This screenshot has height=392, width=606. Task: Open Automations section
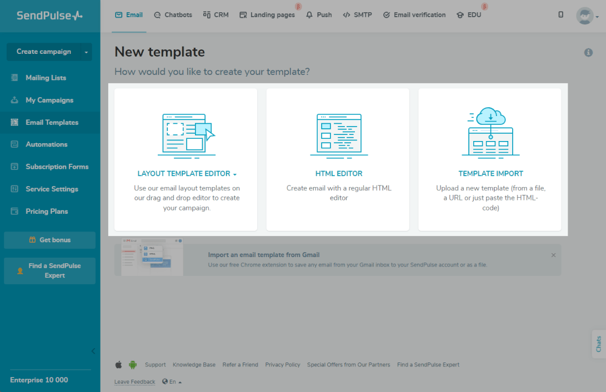[x=46, y=144]
